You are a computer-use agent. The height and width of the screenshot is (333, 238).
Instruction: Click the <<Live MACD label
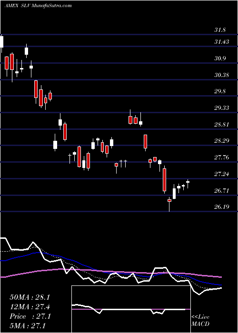click(200, 321)
